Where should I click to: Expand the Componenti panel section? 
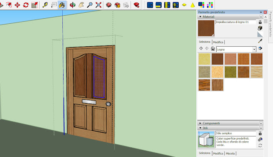tap(200, 123)
